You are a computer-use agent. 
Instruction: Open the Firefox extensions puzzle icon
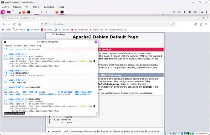coord(201,24)
